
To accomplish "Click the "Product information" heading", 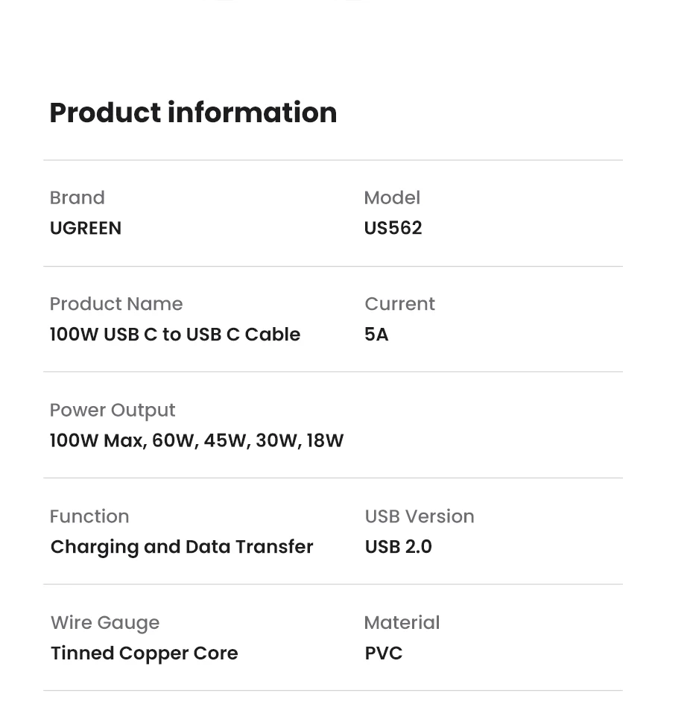I will (193, 113).
